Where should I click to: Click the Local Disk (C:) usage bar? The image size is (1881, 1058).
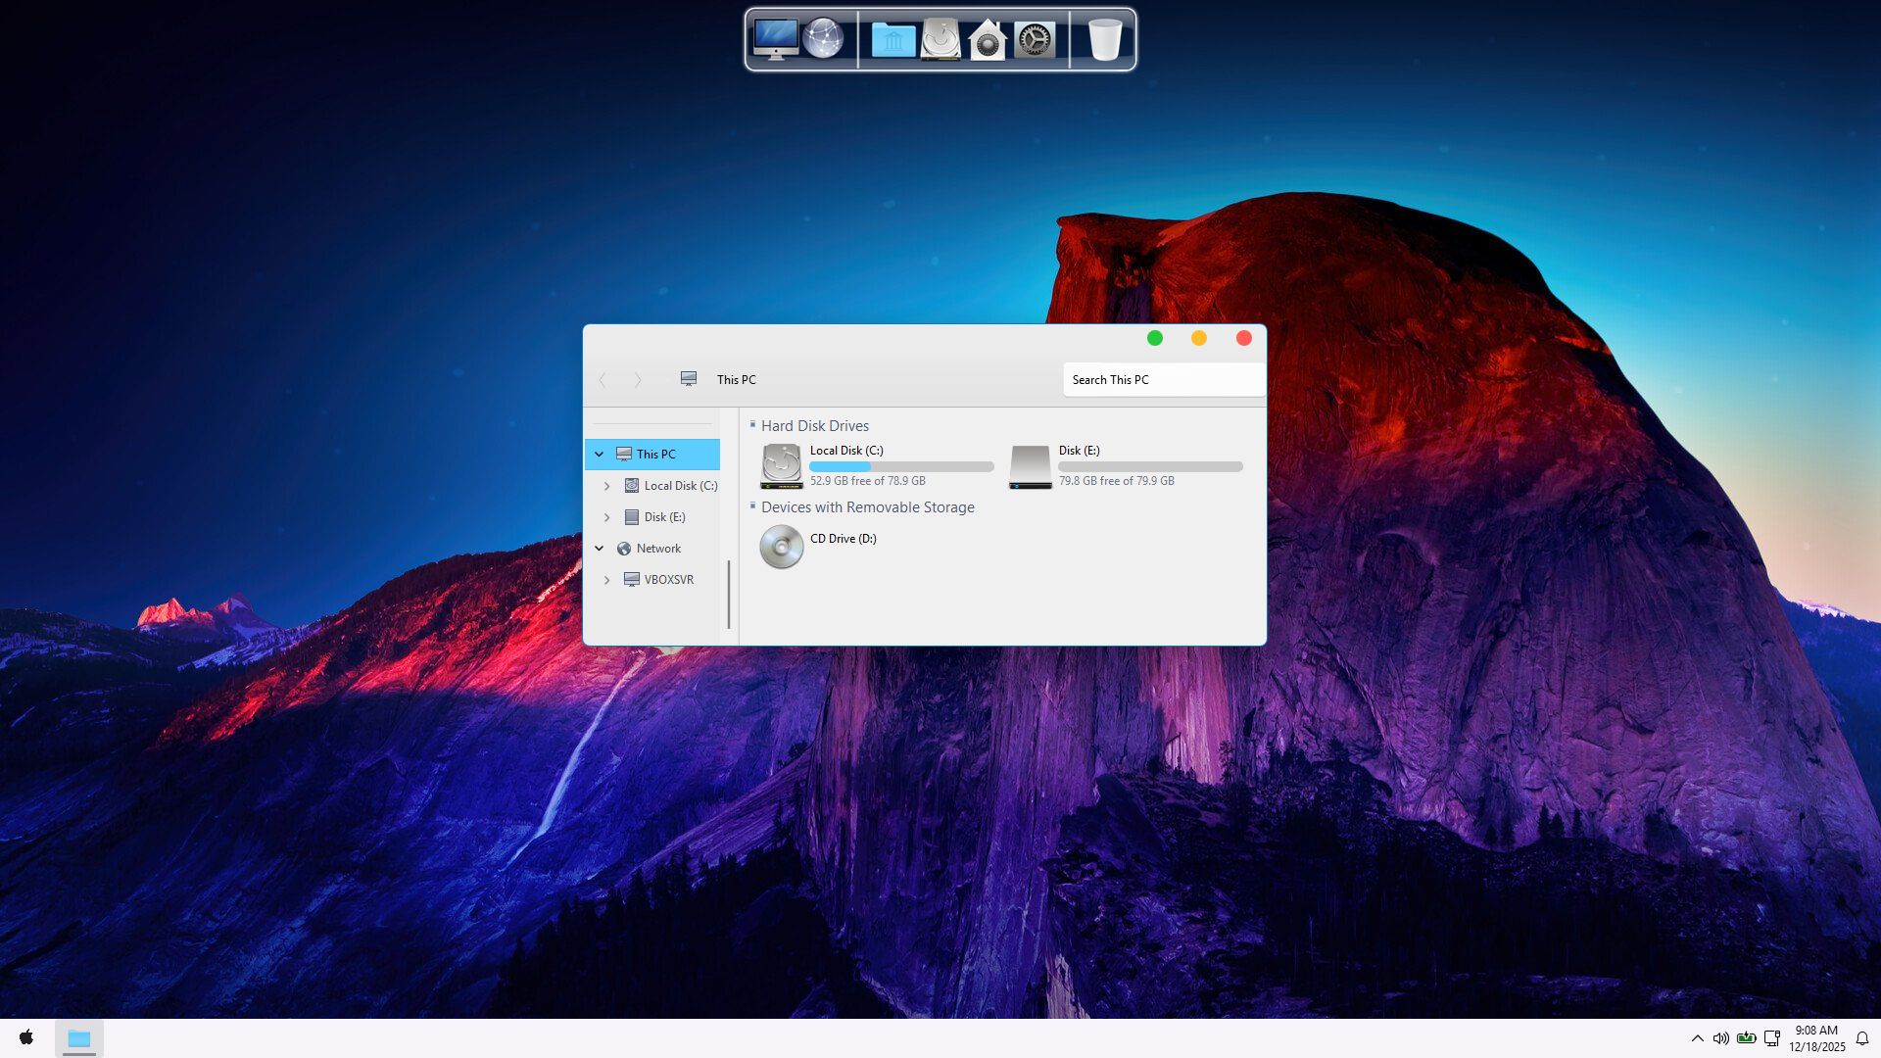pyautogui.click(x=900, y=467)
